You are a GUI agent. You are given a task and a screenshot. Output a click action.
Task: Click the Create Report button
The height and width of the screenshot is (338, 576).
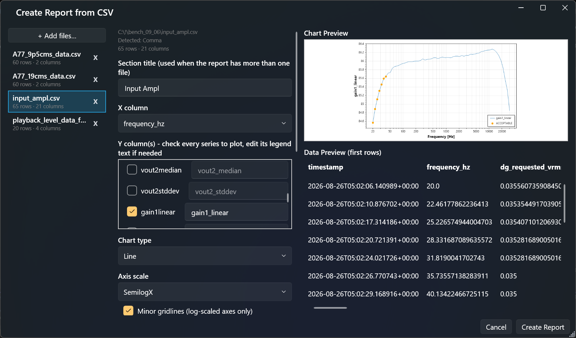tap(543, 327)
